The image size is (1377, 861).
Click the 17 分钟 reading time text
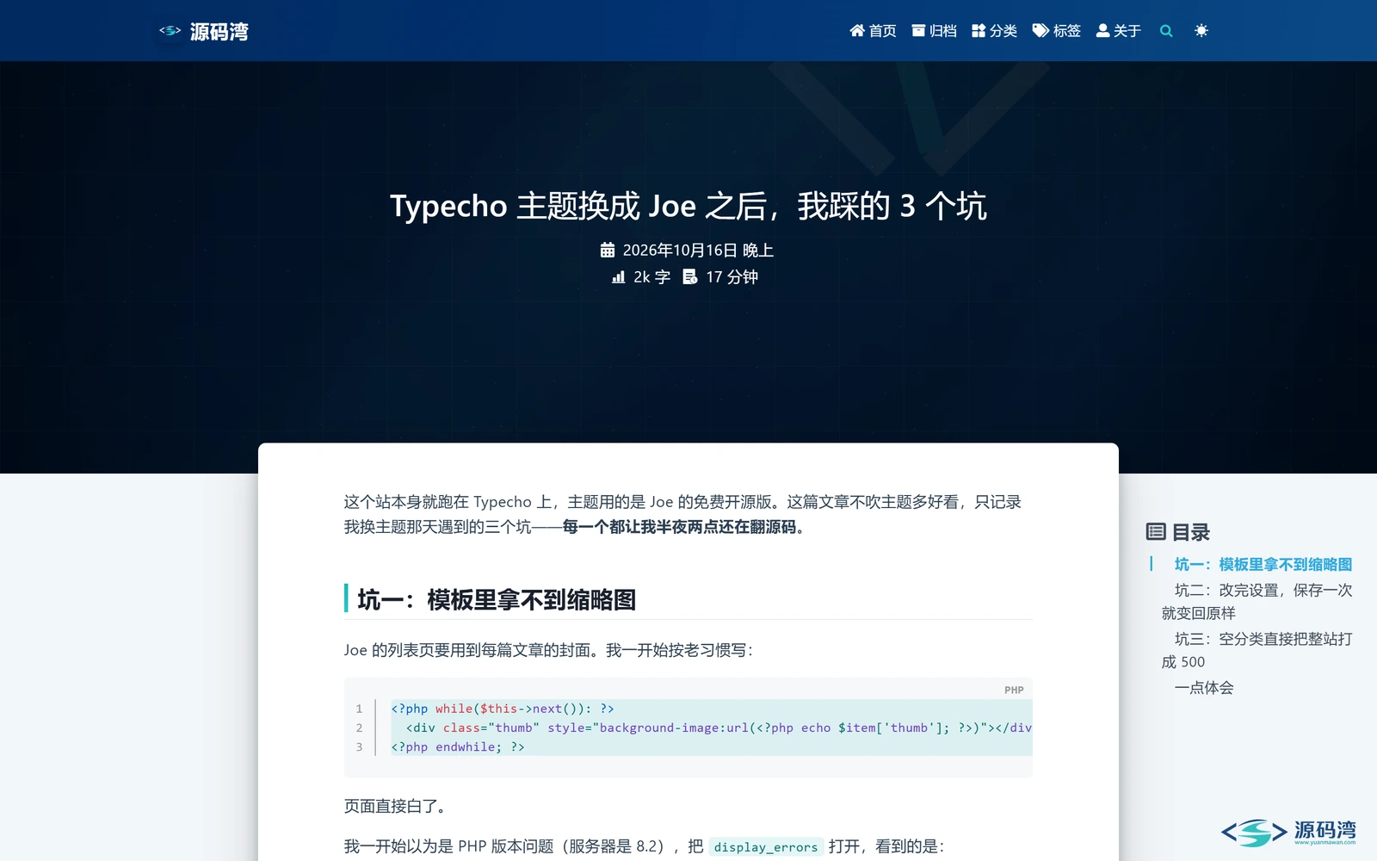[732, 277]
